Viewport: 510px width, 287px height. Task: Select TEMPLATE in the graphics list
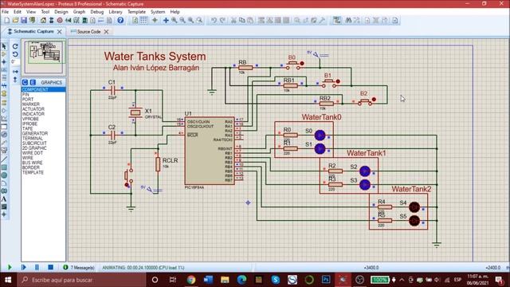[33, 172]
